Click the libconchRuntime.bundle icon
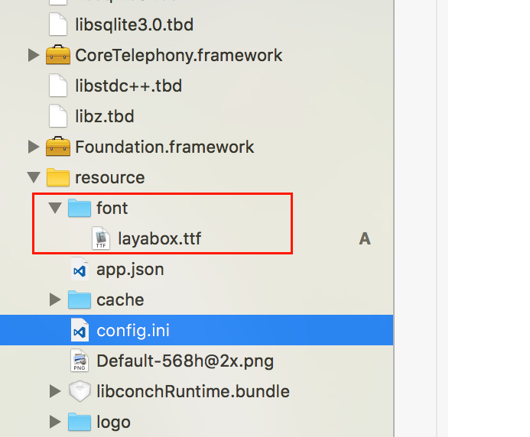This screenshot has height=437, width=530. click(x=80, y=391)
